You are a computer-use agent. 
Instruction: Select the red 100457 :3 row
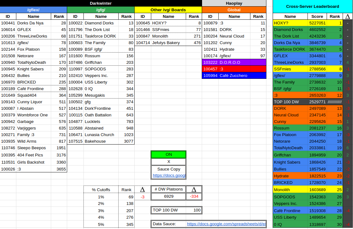point(234,69)
